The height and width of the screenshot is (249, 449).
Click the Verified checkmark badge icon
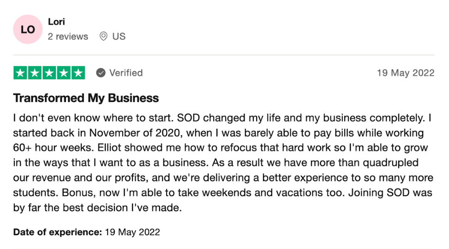click(101, 73)
